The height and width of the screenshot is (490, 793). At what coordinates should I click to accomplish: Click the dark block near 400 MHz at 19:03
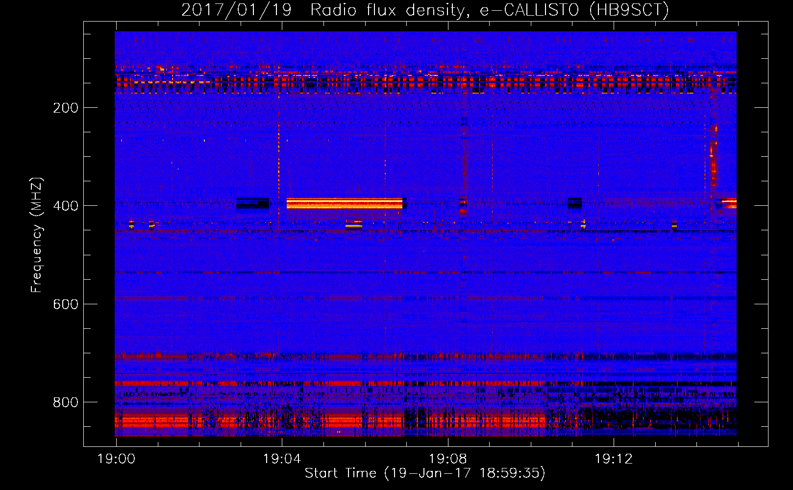[x=252, y=203]
